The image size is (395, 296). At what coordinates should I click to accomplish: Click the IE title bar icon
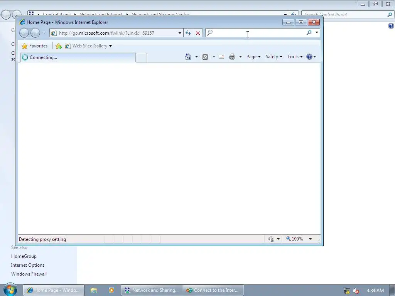[22, 22]
